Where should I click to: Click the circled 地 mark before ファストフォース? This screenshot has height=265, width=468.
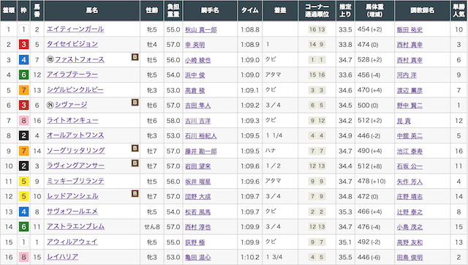click(50, 59)
